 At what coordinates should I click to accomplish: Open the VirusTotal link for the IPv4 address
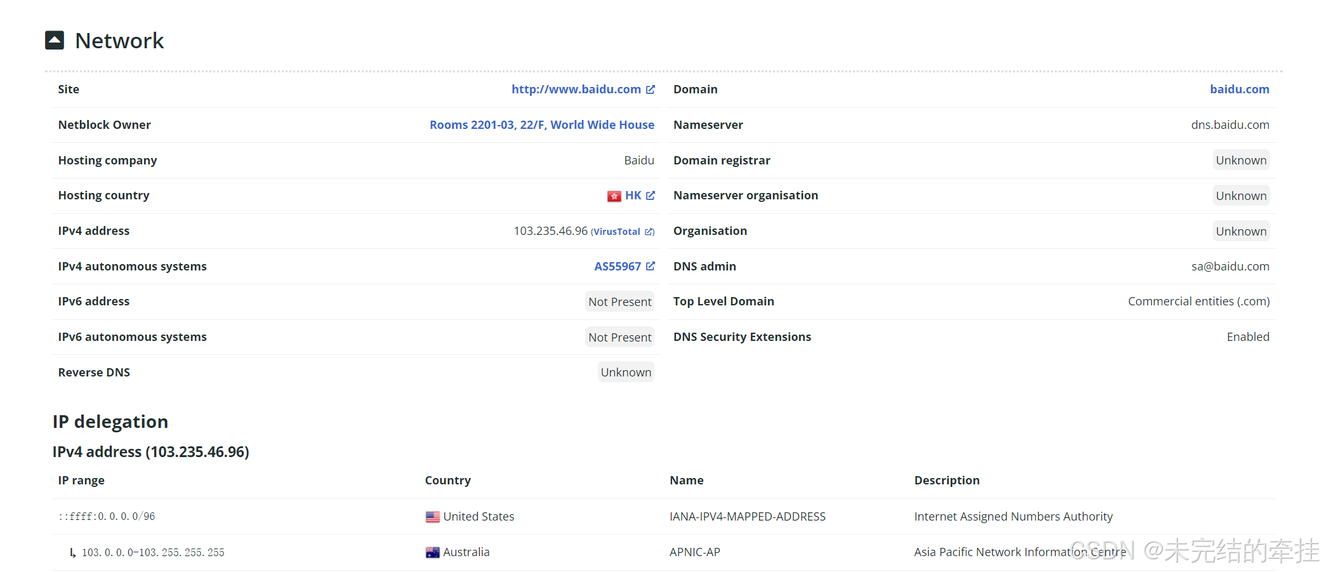(617, 232)
